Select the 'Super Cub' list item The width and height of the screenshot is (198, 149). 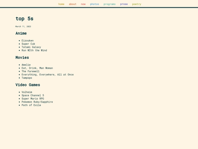(28, 44)
